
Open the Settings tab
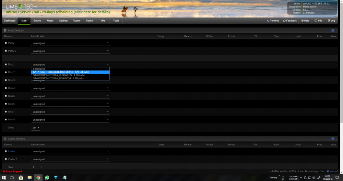click(x=63, y=21)
